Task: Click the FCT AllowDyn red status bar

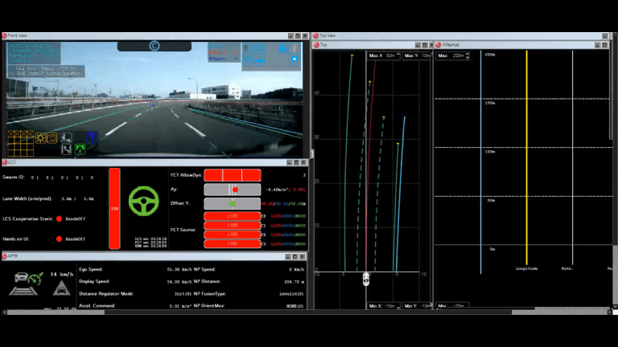Action: tap(232, 175)
